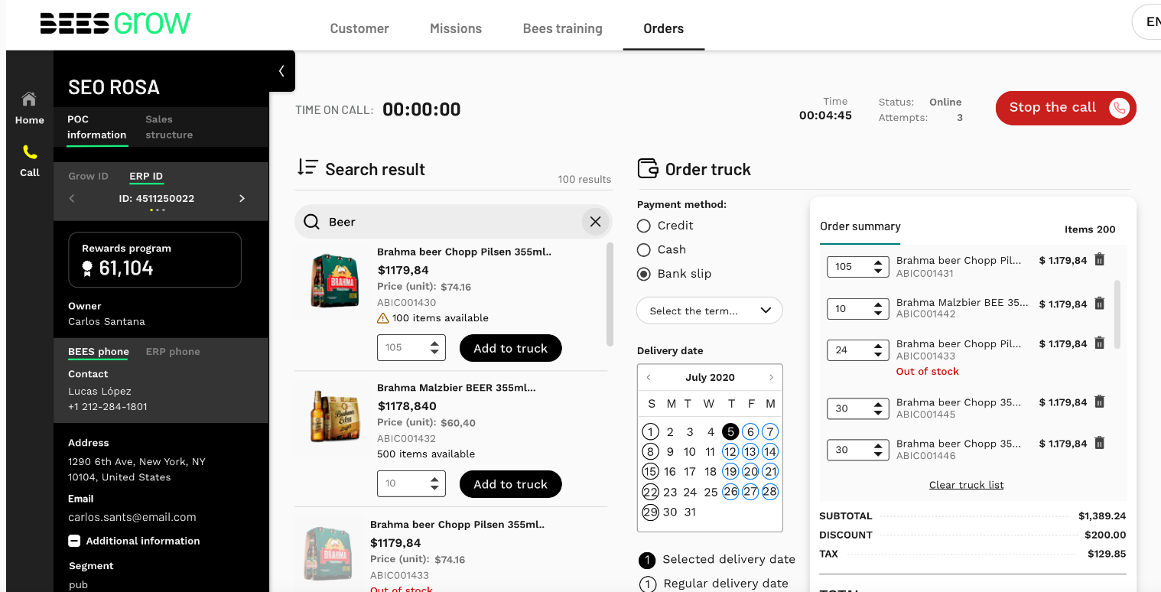This screenshot has height=592, width=1161.
Task: Go to next ERP ID arrow
Action: click(x=242, y=199)
